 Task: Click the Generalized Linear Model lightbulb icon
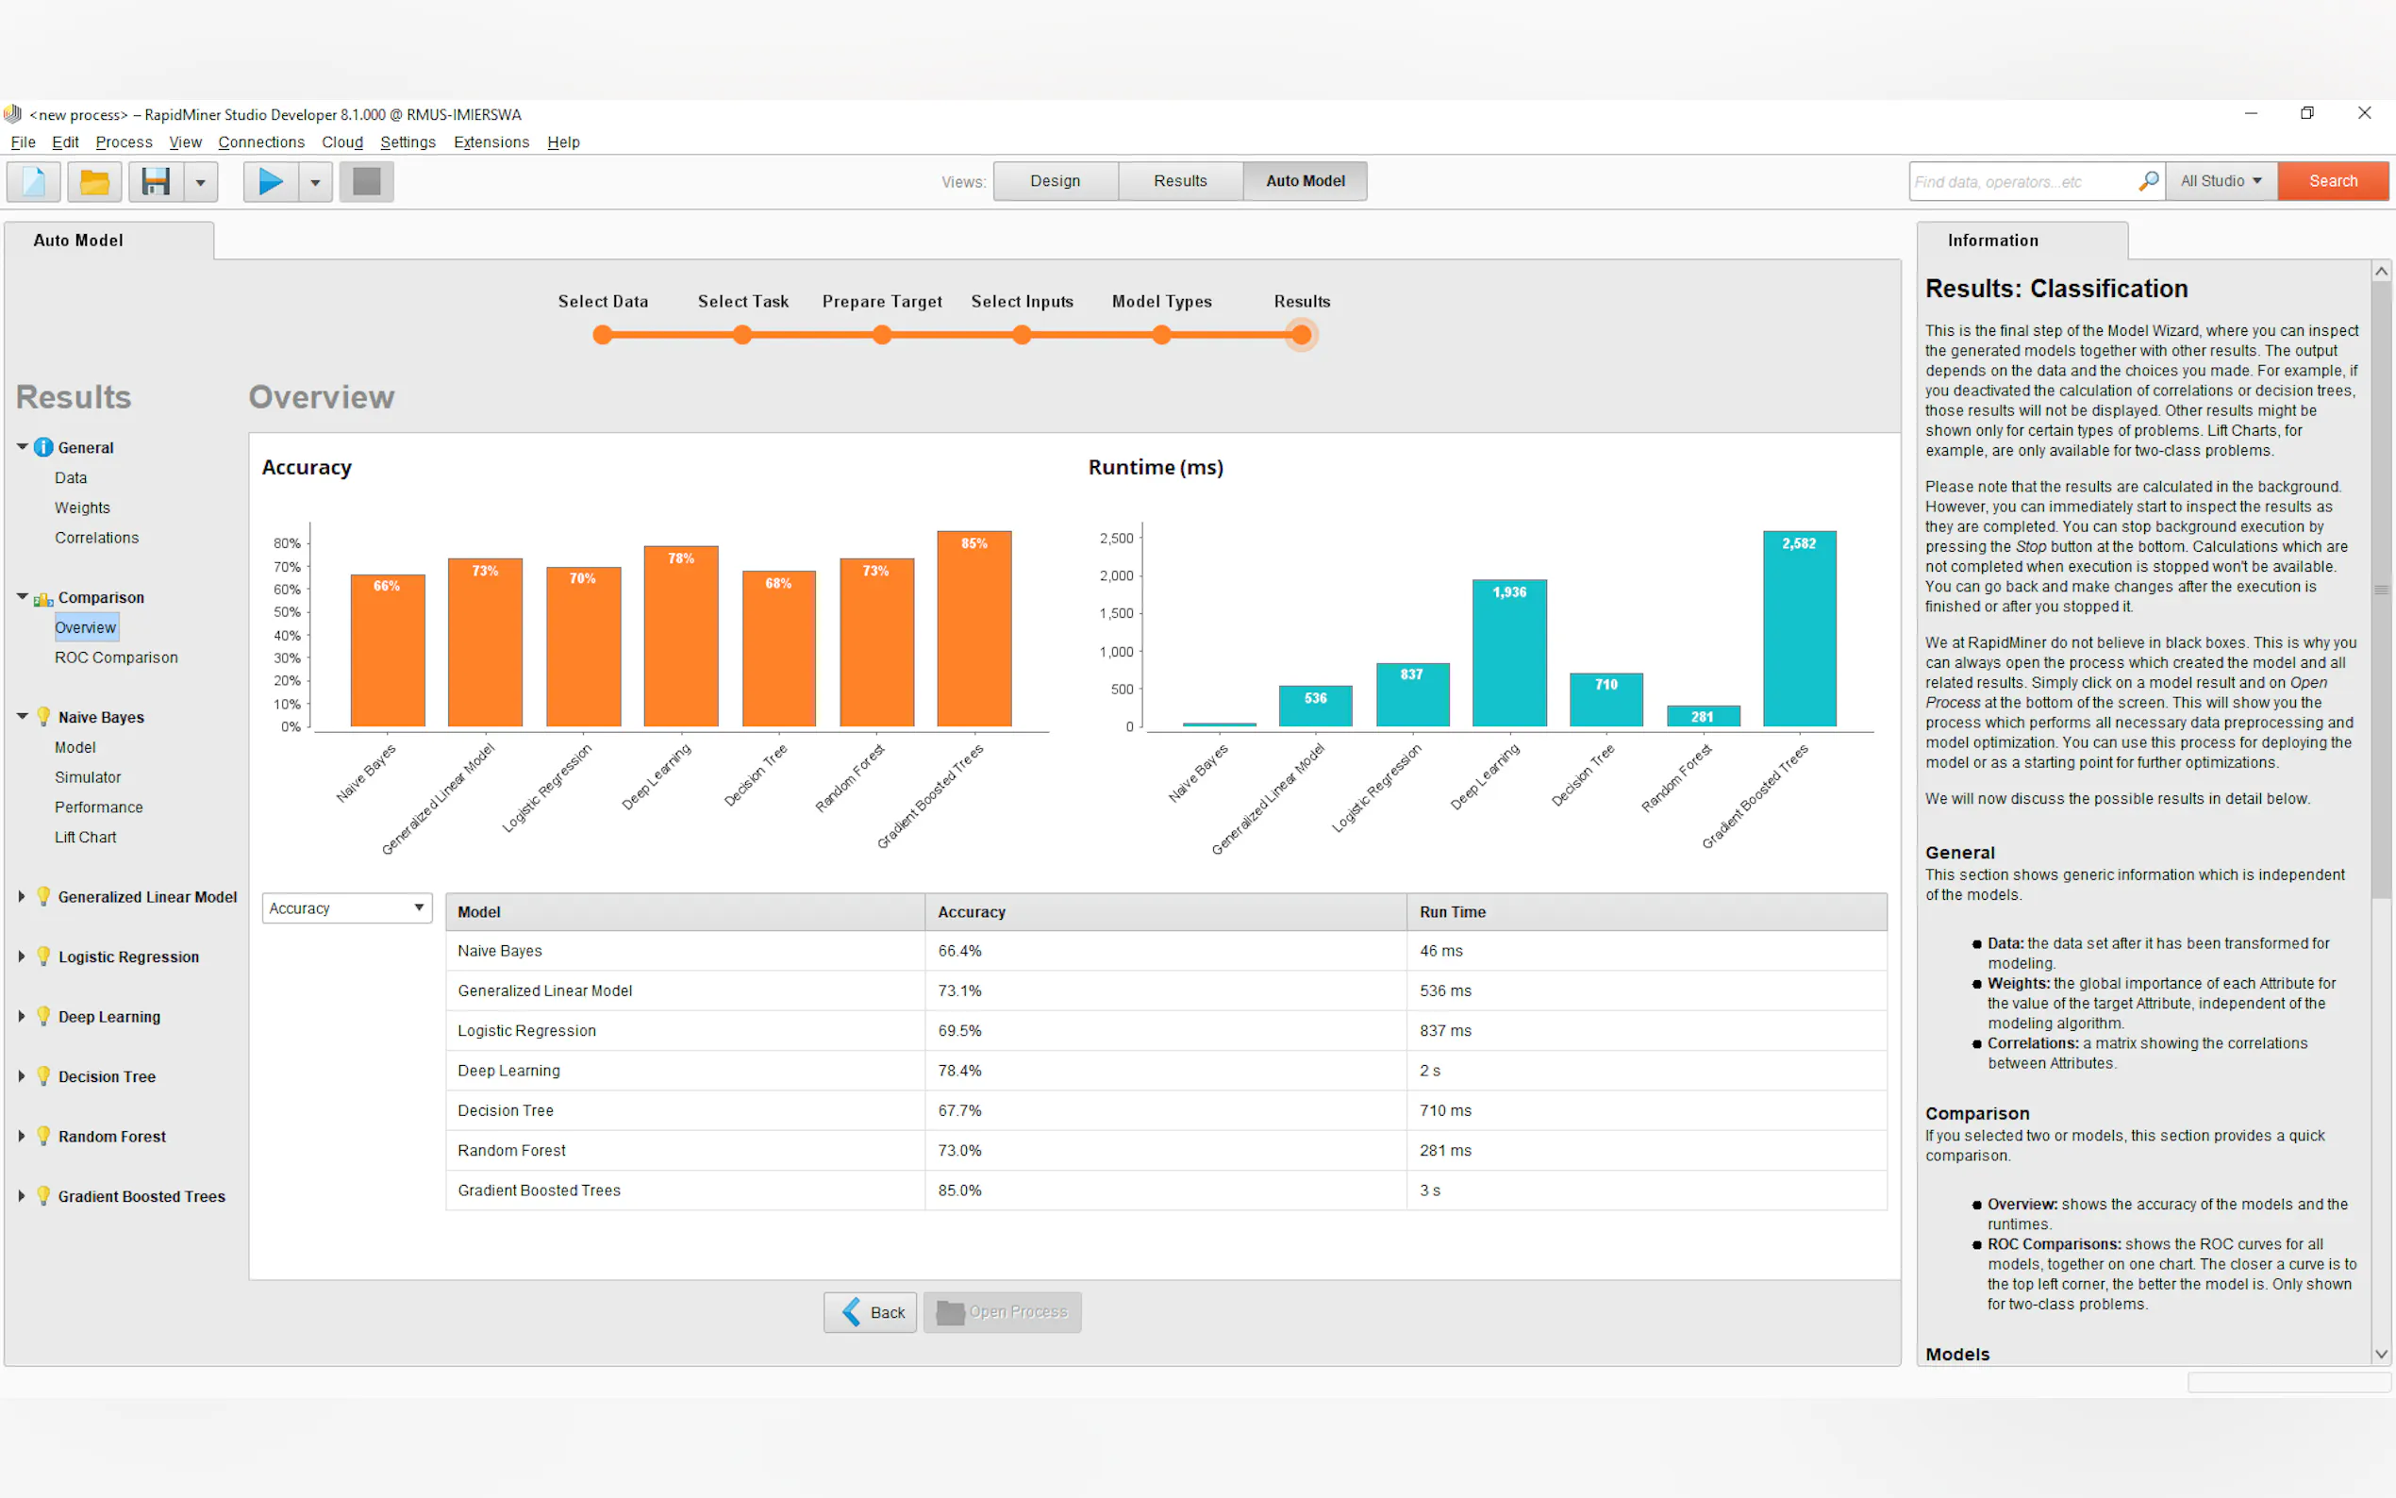(x=43, y=895)
